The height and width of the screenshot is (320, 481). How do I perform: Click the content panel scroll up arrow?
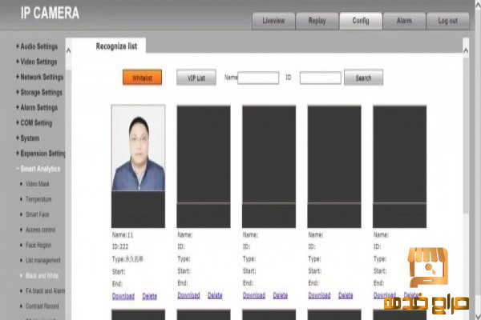pos(466,50)
